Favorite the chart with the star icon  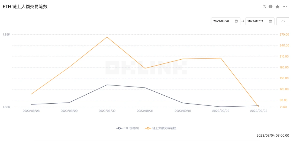pyautogui.click(x=277, y=7)
